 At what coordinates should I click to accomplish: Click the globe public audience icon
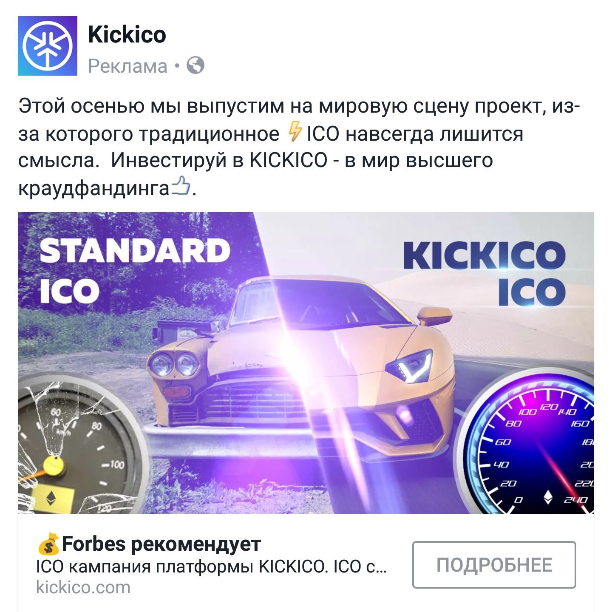195,65
